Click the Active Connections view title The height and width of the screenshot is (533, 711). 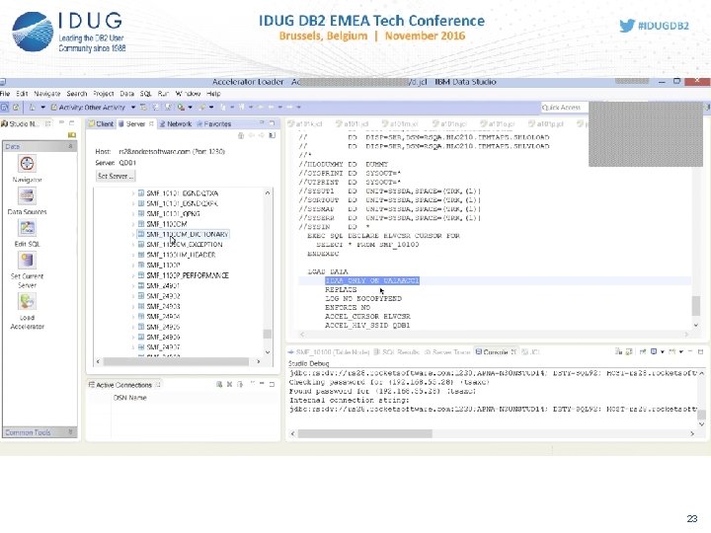(123, 385)
